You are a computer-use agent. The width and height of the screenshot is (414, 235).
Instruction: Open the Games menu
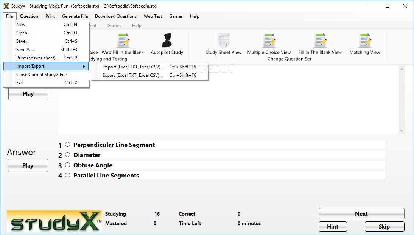(176, 16)
